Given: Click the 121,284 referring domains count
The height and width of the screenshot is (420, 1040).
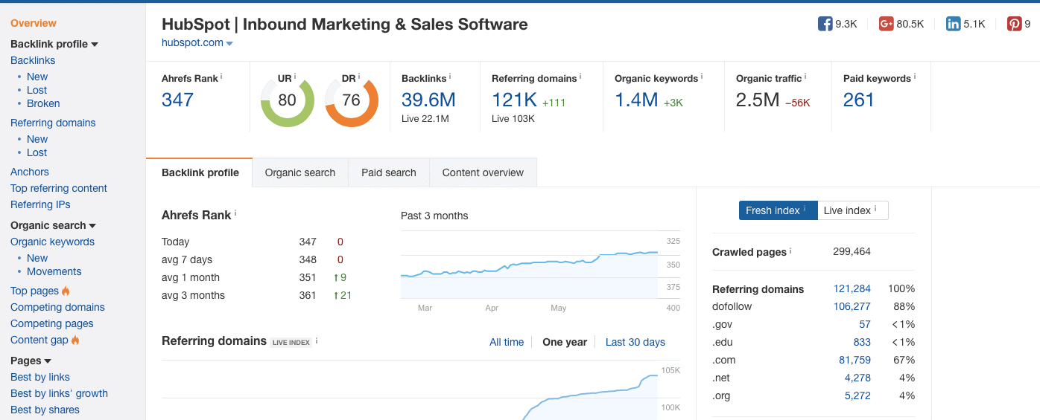Looking at the screenshot, I should tap(852, 288).
